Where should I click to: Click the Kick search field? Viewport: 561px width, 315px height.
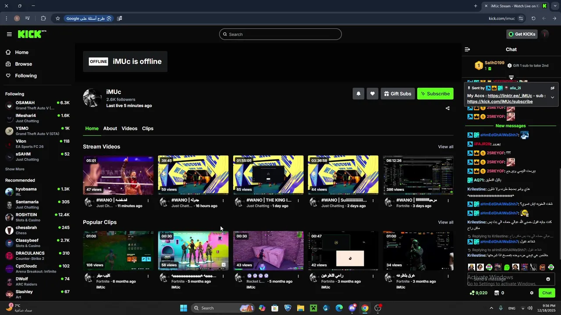[x=280, y=34]
